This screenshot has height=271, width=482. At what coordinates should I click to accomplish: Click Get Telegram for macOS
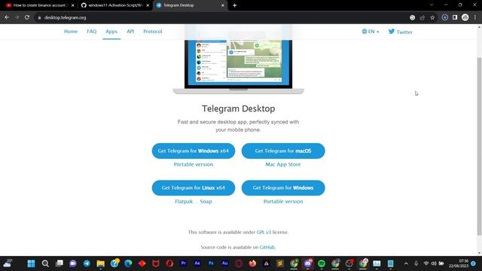(283, 151)
